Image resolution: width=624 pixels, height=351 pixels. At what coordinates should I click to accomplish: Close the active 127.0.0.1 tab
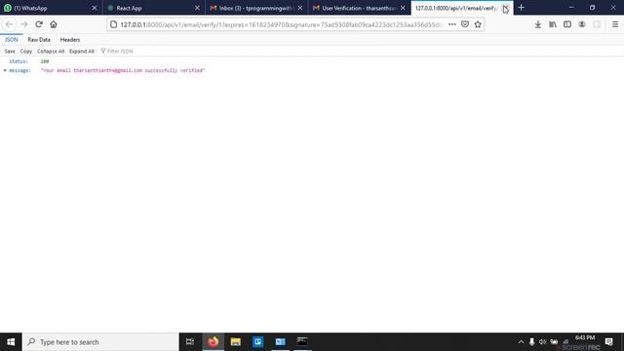tap(505, 8)
